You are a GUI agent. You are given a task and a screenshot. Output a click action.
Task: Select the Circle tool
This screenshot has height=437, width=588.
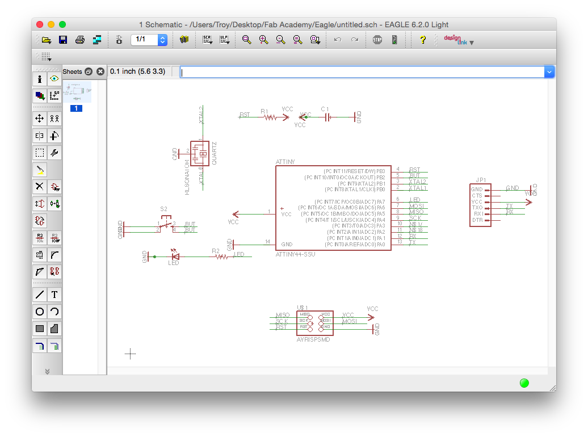coord(40,312)
